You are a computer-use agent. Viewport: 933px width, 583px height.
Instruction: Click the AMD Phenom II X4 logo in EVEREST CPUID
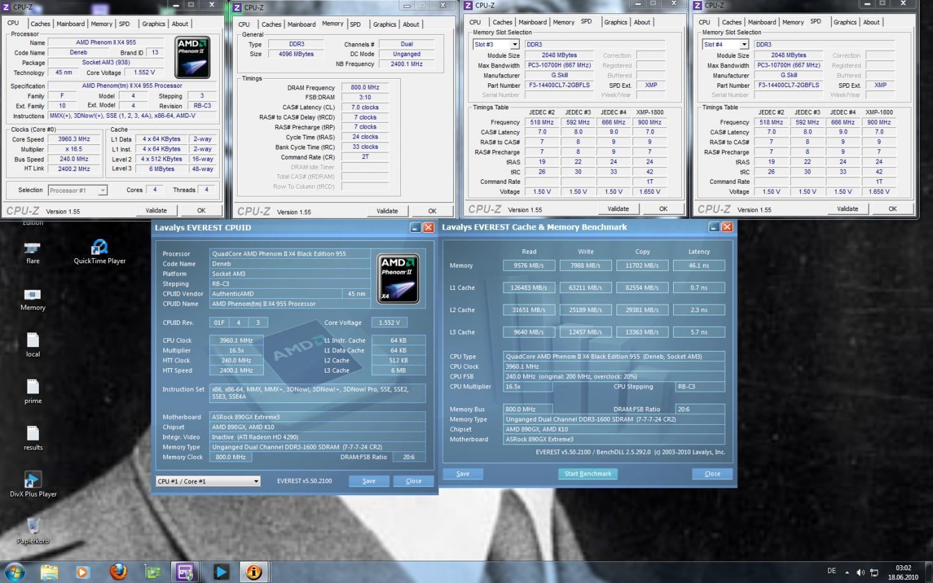pyautogui.click(x=398, y=278)
